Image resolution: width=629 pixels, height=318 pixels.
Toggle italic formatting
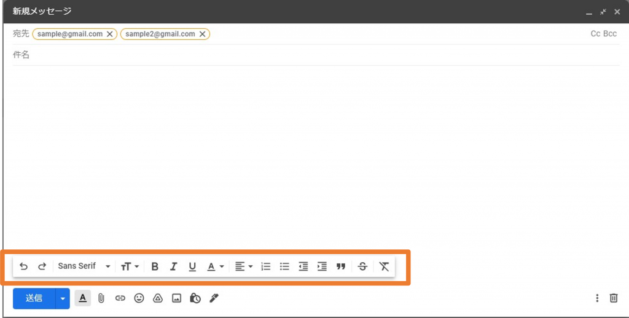click(x=173, y=266)
